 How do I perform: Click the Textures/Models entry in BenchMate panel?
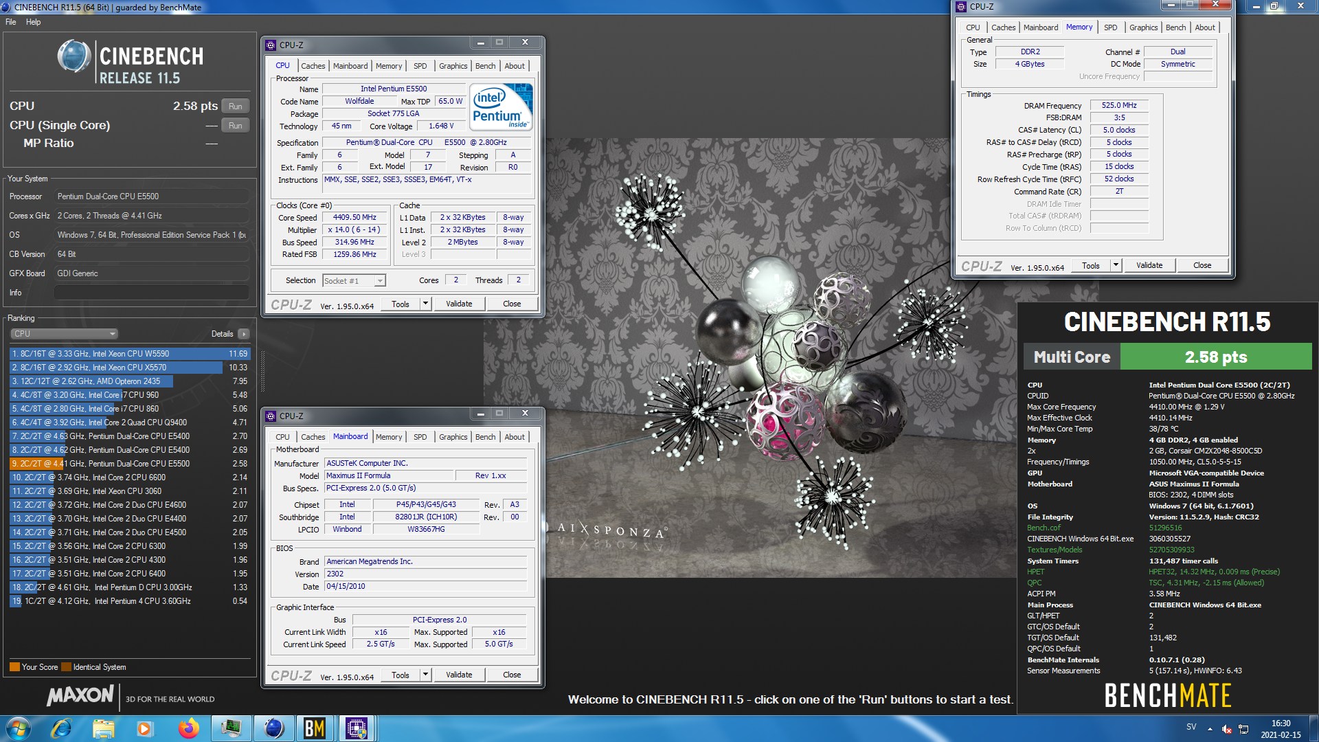pyautogui.click(x=1055, y=550)
